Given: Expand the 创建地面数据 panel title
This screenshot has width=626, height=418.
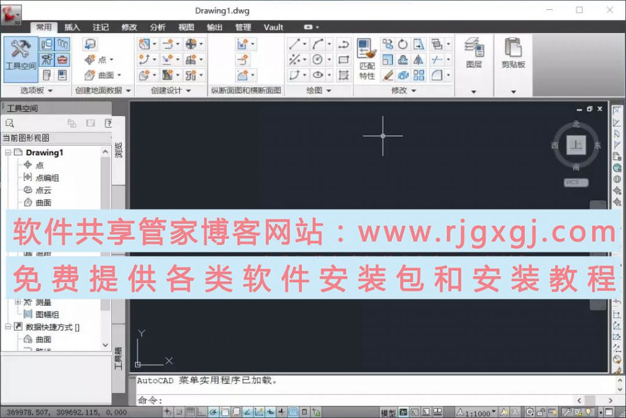Looking at the screenshot, I should [103, 90].
